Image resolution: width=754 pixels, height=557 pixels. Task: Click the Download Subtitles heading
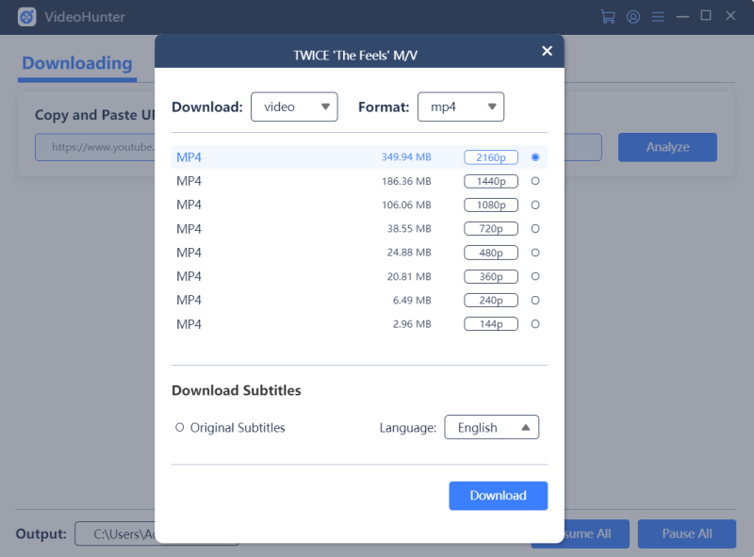click(237, 390)
